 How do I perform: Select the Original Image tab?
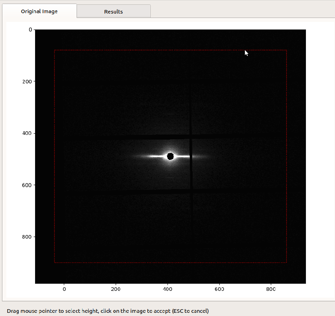pos(39,11)
